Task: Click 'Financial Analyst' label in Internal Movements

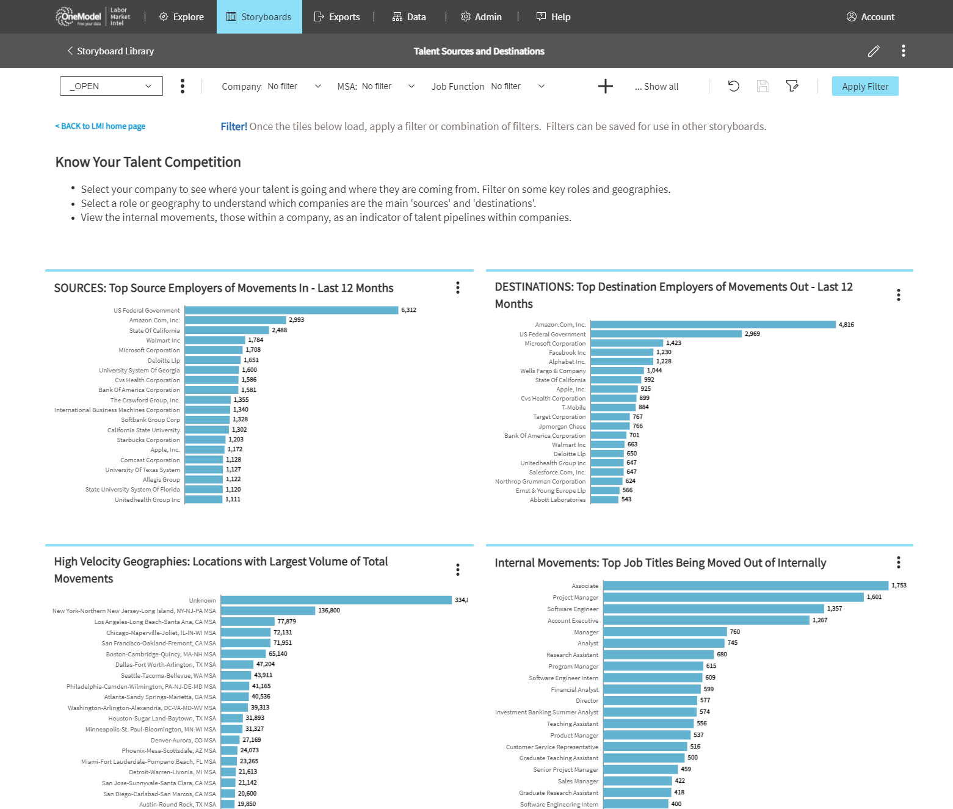Action: (574, 689)
